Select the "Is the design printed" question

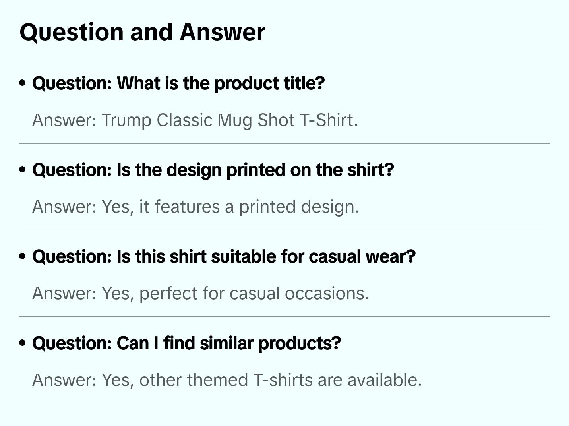point(213,170)
